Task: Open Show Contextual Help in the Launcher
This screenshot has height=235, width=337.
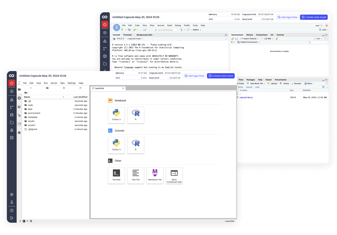Action: 174,175
